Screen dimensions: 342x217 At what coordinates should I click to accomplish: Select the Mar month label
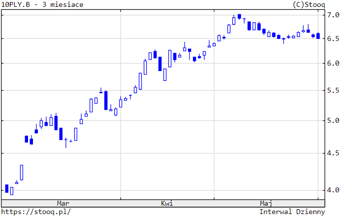pyautogui.click(x=63, y=203)
